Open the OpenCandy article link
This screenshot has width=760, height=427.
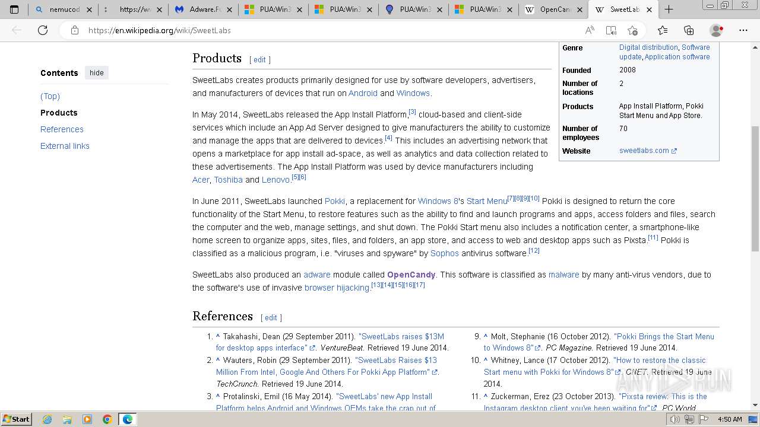(411, 275)
